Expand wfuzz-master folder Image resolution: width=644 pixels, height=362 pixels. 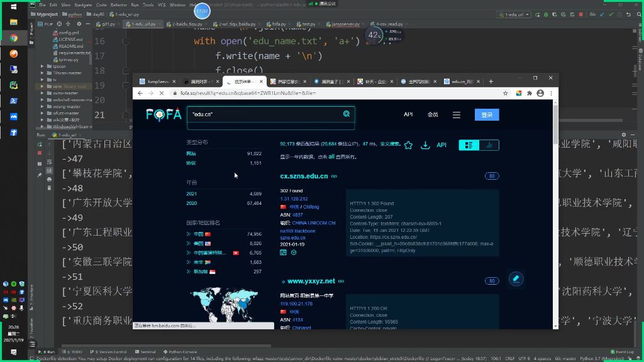coord(42,113)
